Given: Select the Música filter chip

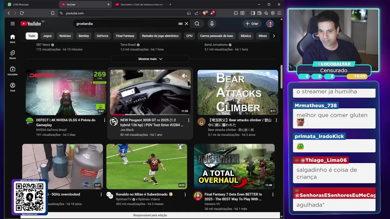Looking at the screenshot, I should pos(246,36).
